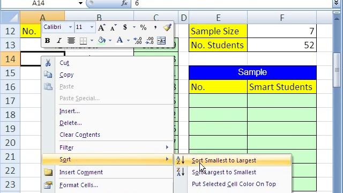Activate Format Painter brush

pos(167,27)
